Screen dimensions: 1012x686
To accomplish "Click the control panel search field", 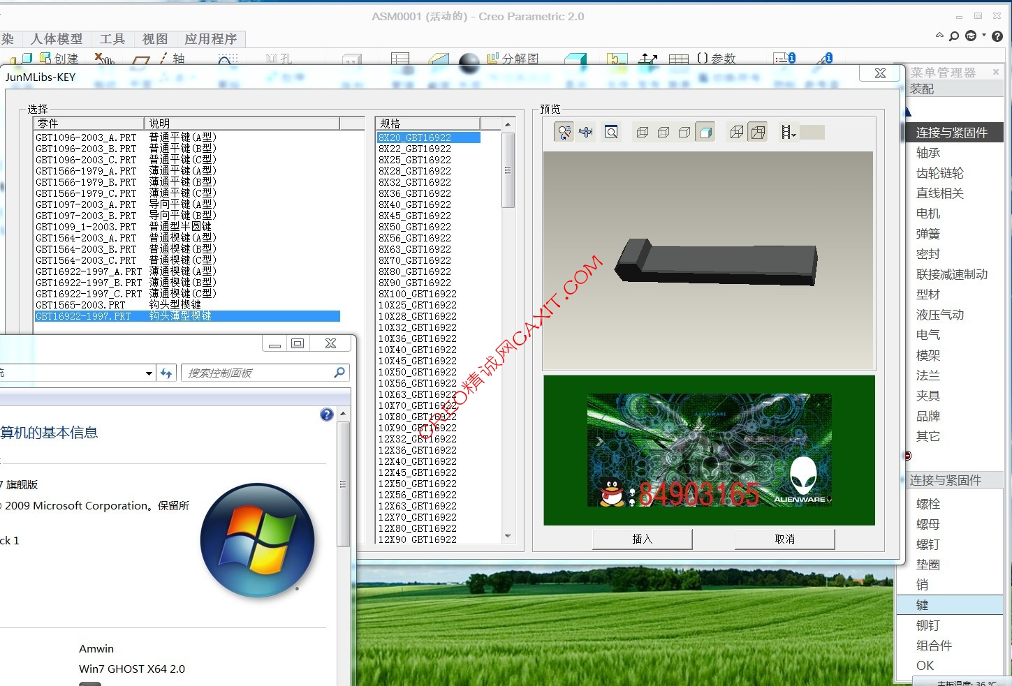I will (265, 373).
